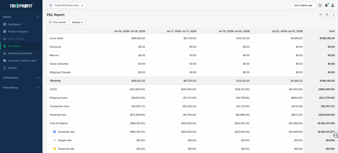Go to Orders Report page
This screenshot has height=153, width=338.
(x=21, y=39)
